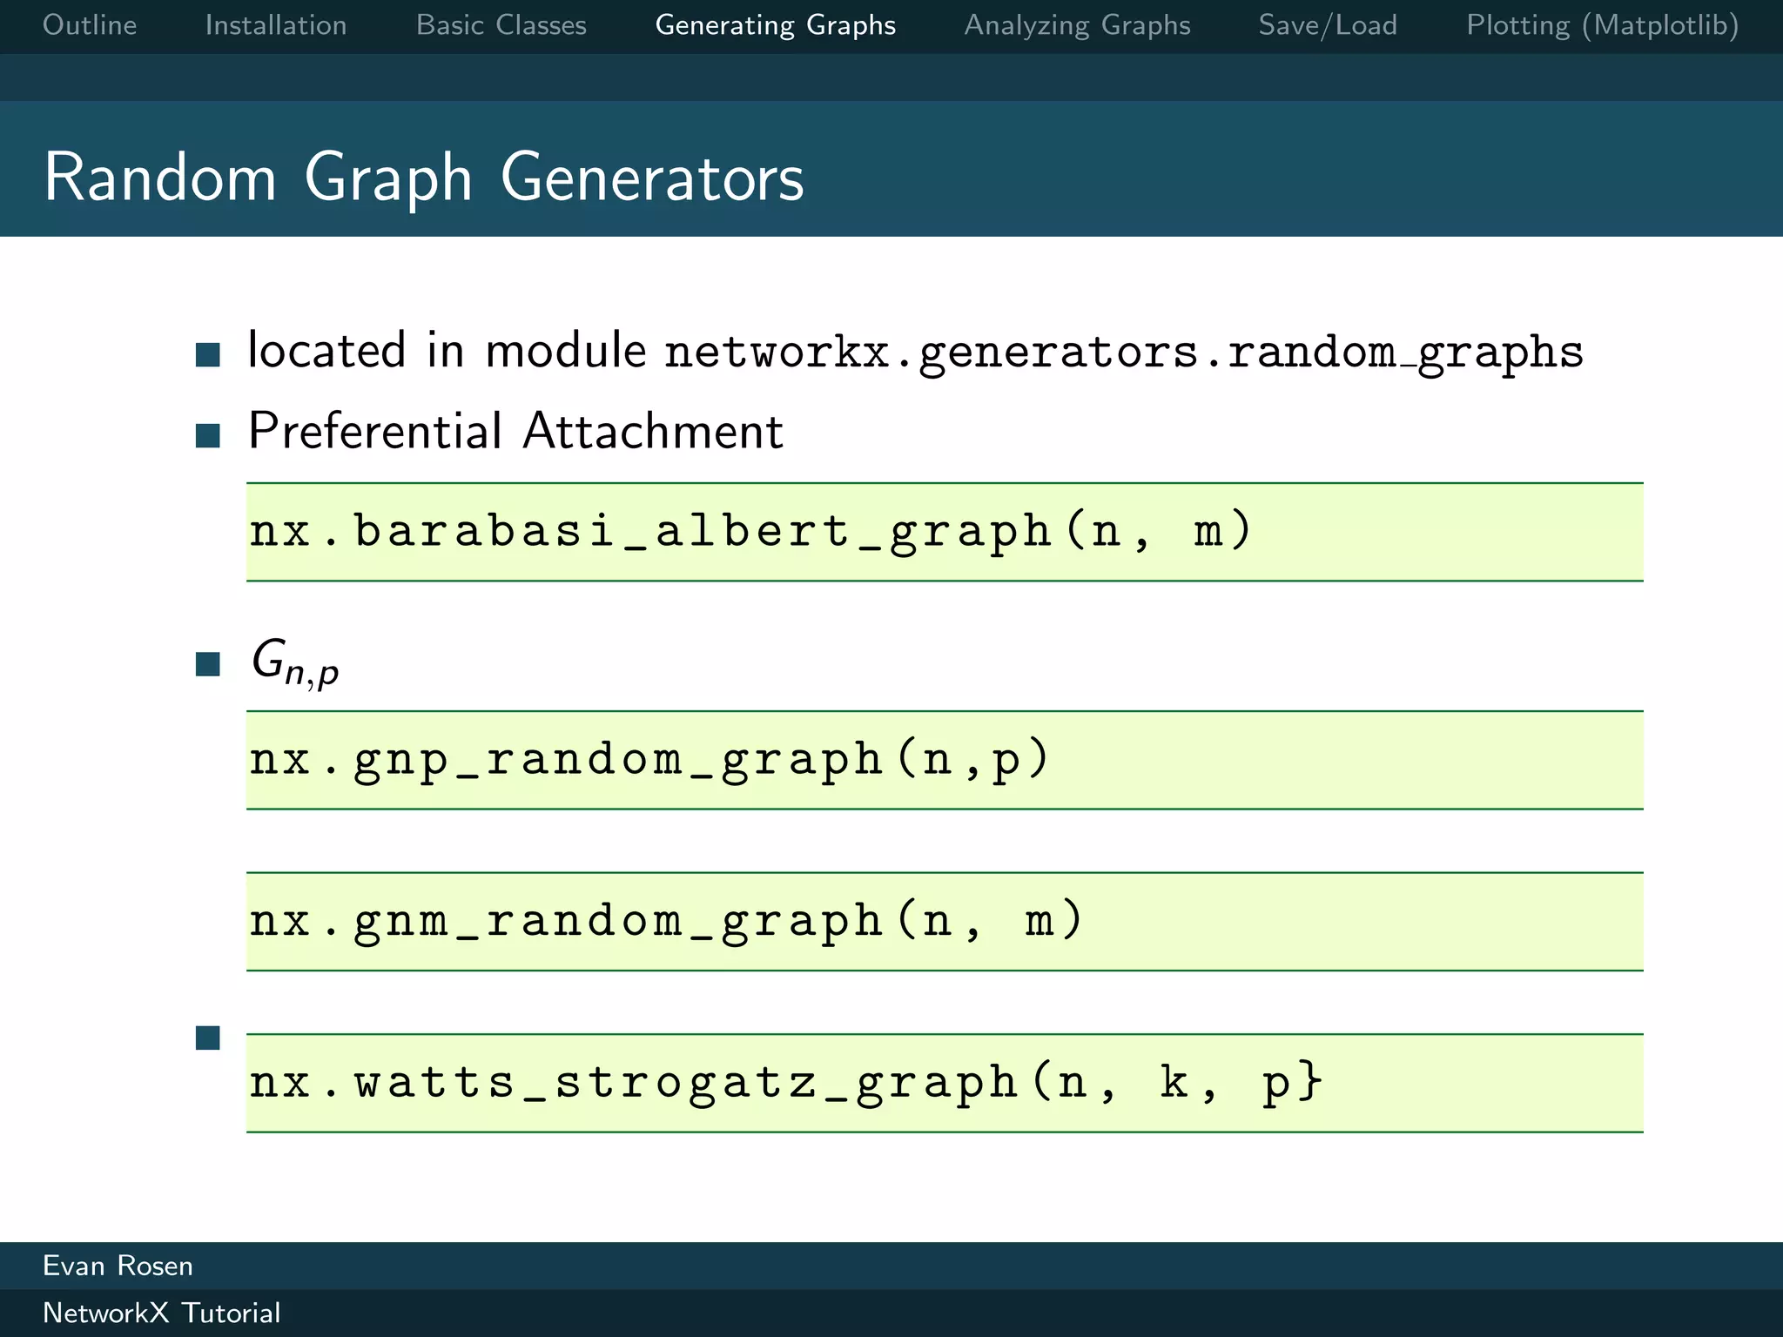Open the Analyzing Graphs section
The height and width of the screenshot is (1337, 1783).
(1077, 26)
